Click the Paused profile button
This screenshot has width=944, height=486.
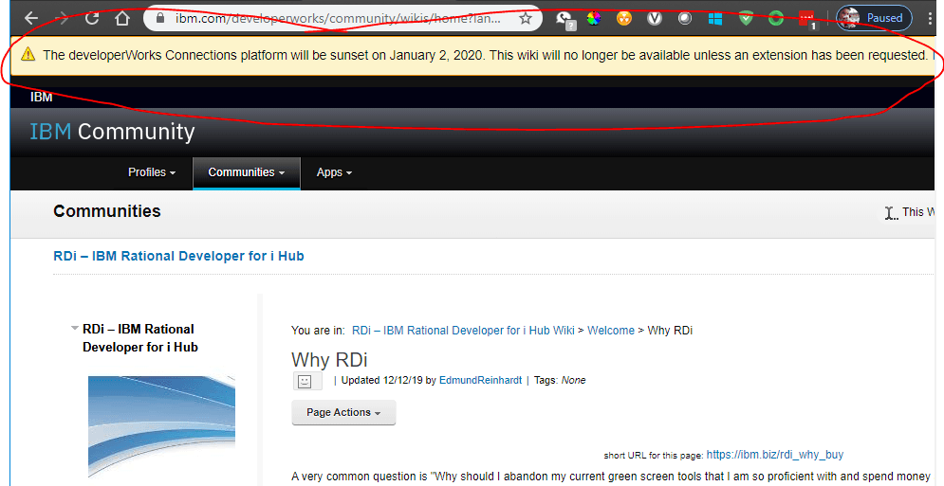click(874, 18)
